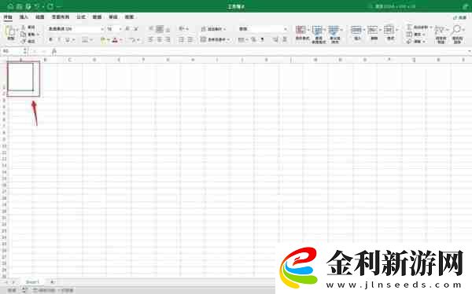Open the Borders dropdown arrow
This screenshot has width=472, height=294.
coord(91,40)
